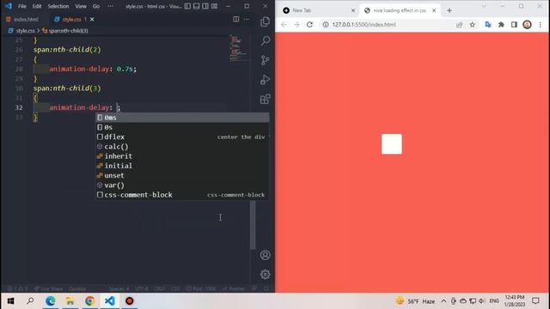Viewport: 550px width, 309px height.
Task: Click the 0.7s value on line 28
Action: pos(125,69)
